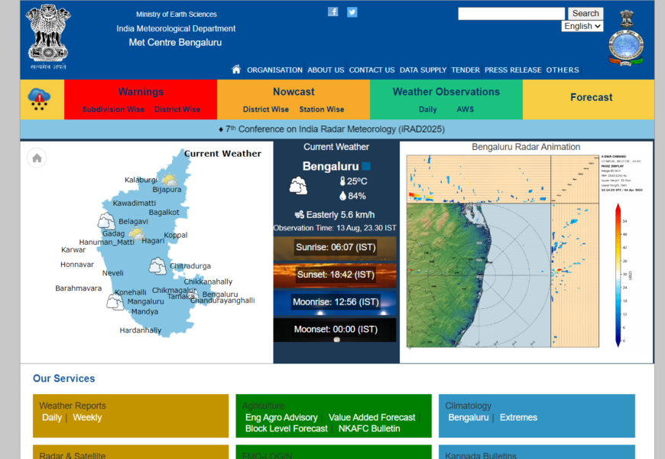Screen dimensions: 665x459
Task: Open Station Wise nowcast link
Action: [322, 109]
